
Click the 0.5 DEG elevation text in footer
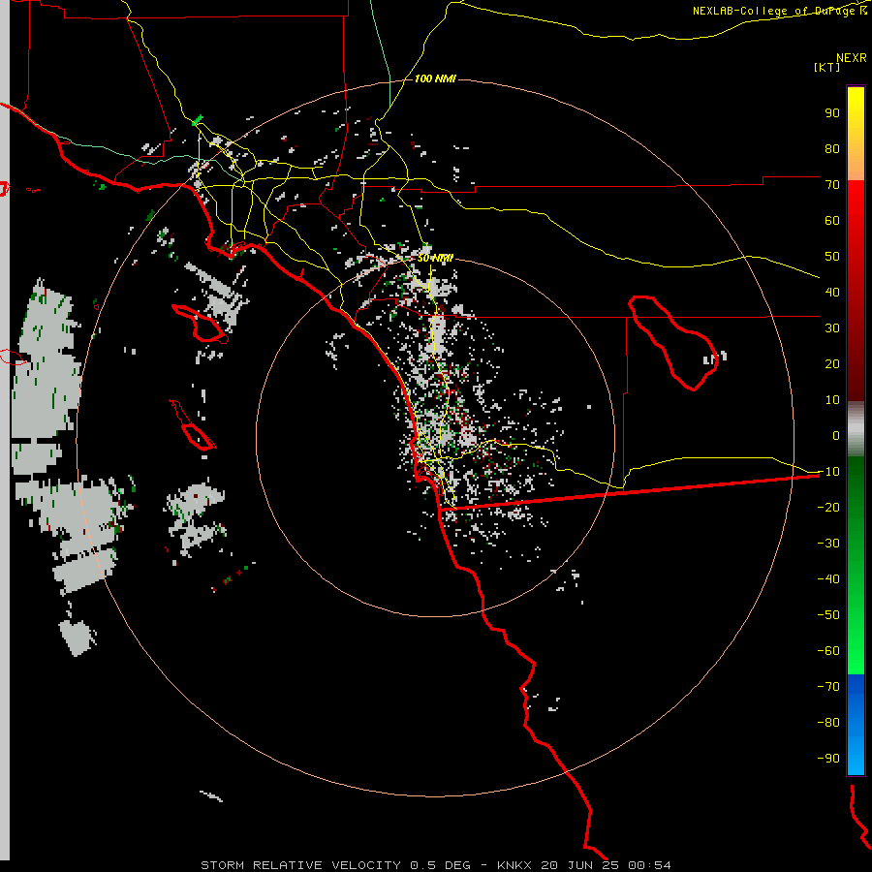click(x=440, y=865)
